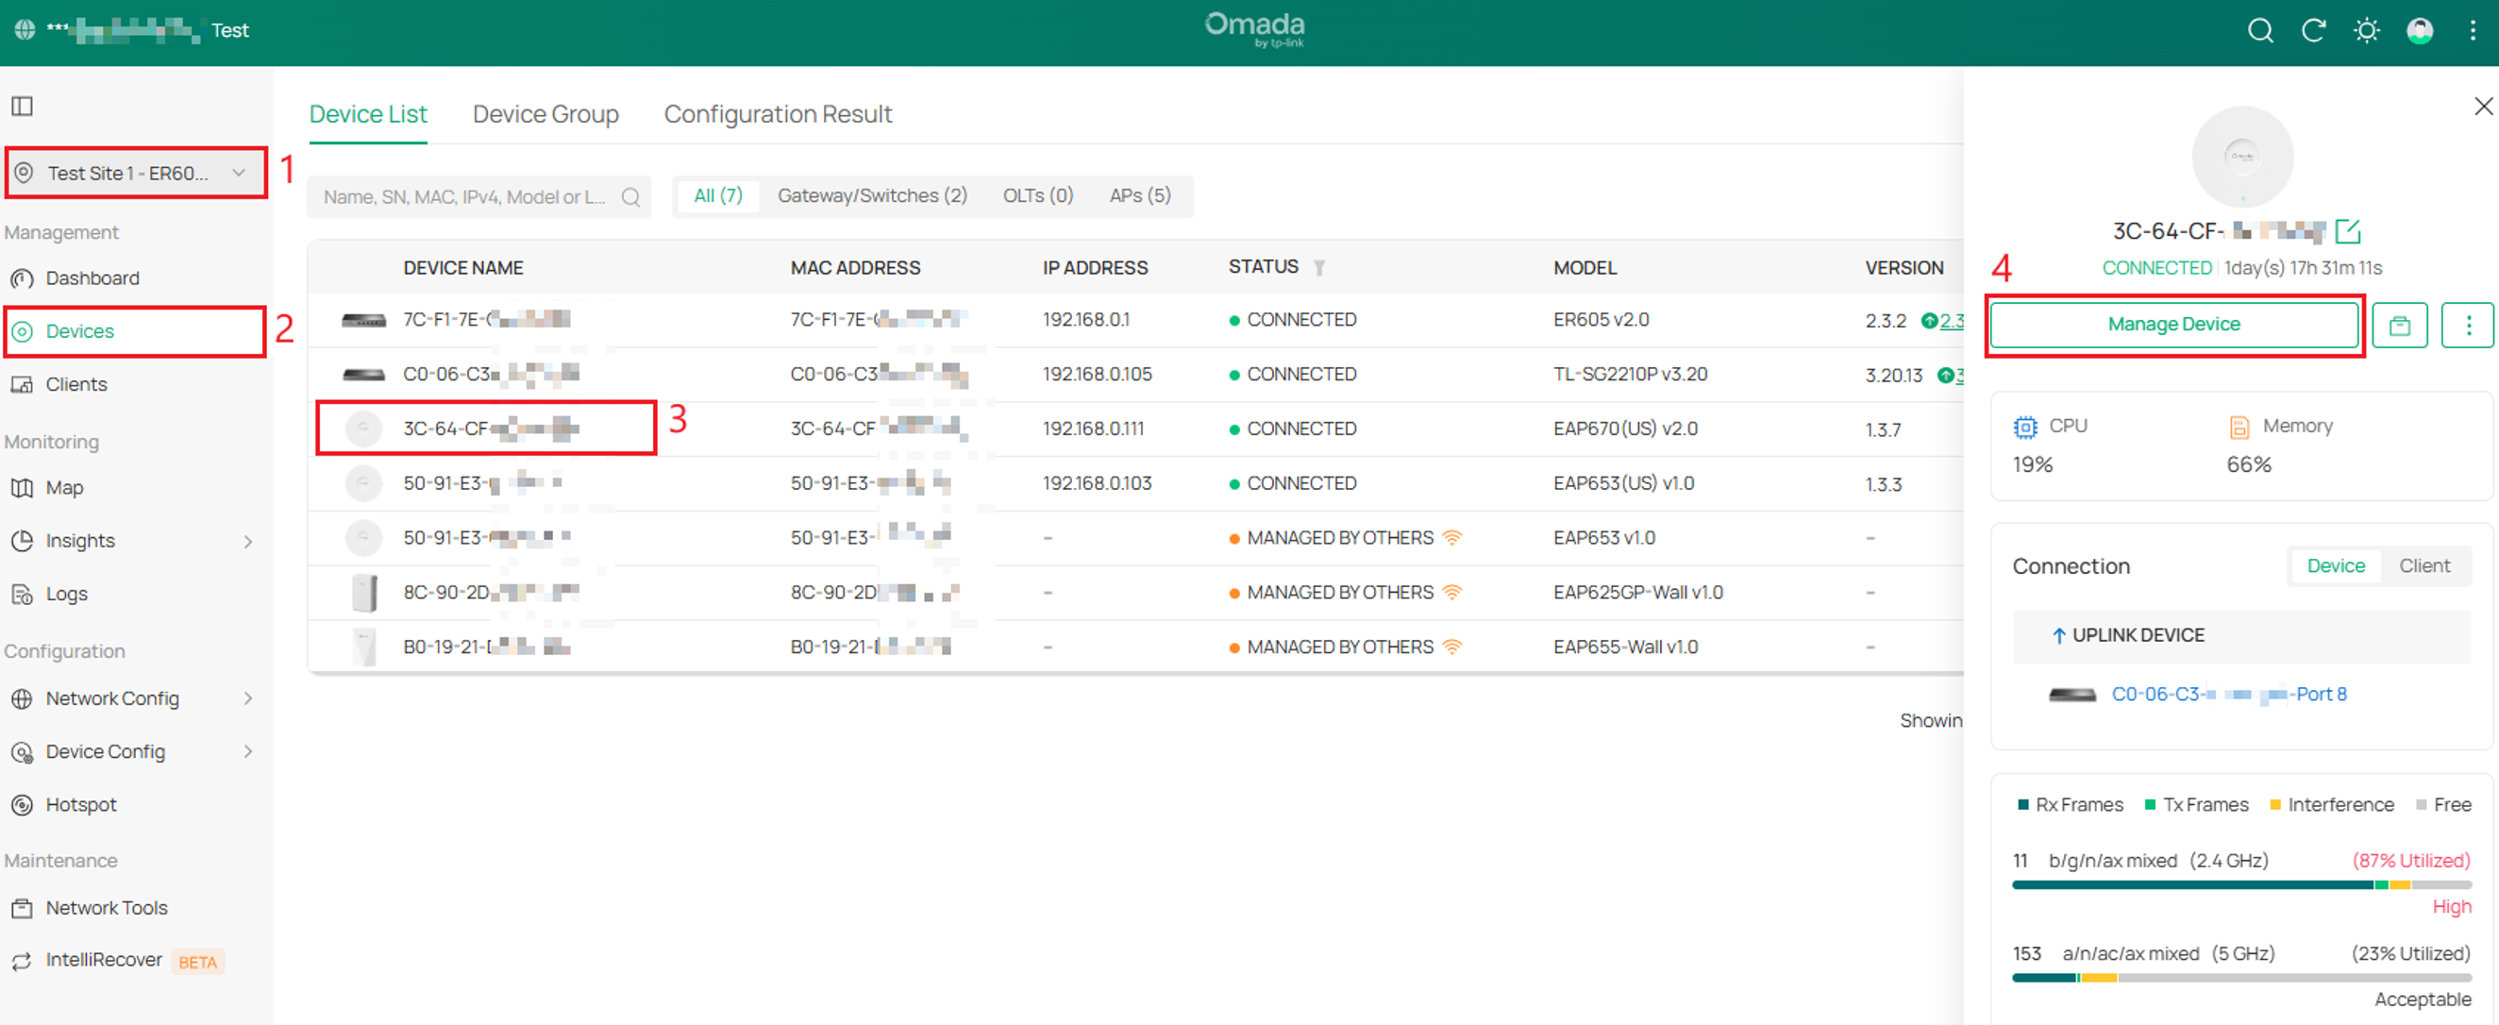Click the CPU usage icon
This screenshot has height=1025, width=2499.
(x=2024, y=427)
